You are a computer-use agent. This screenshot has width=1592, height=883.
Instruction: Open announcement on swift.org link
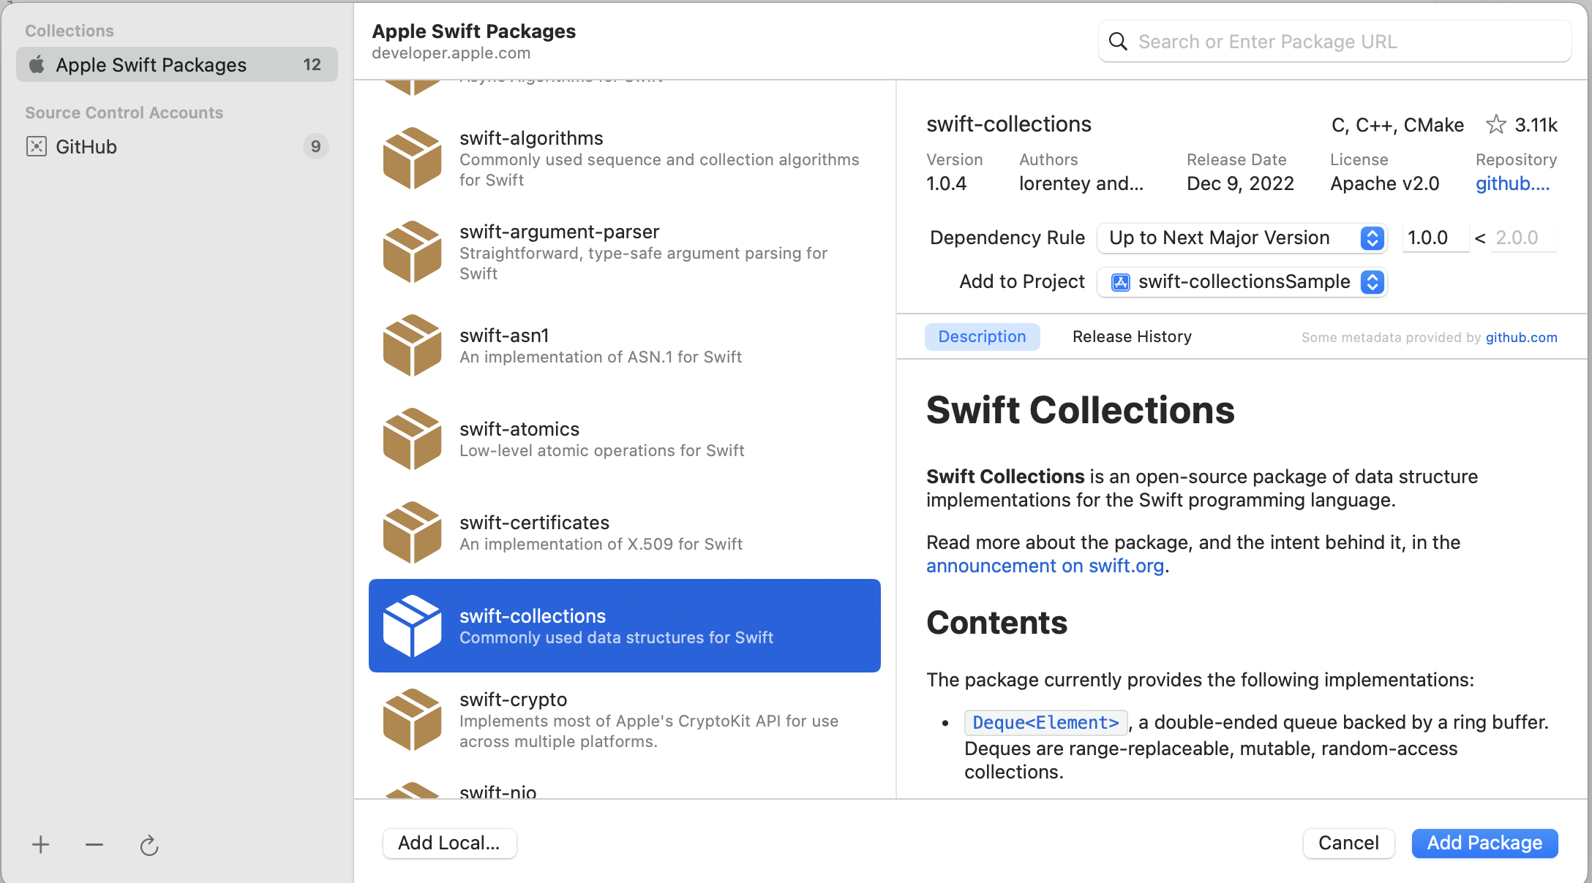[x=1045, y=566]
